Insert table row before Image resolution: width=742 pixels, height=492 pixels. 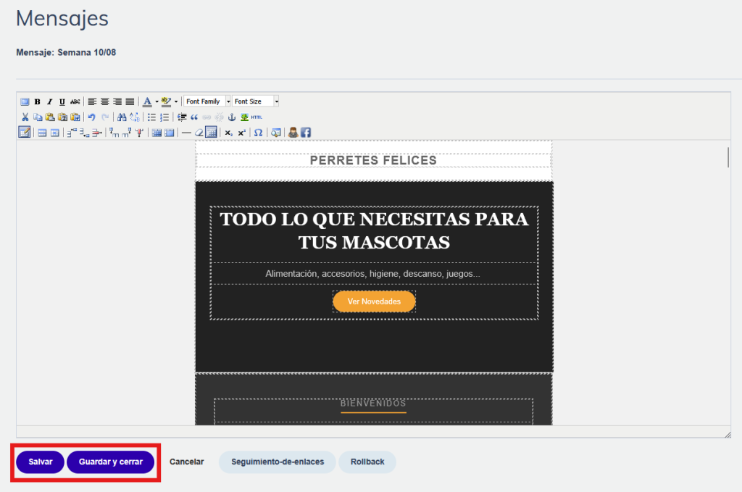72,133
